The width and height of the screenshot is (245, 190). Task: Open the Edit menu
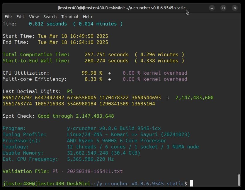click(x=20, y=17)
